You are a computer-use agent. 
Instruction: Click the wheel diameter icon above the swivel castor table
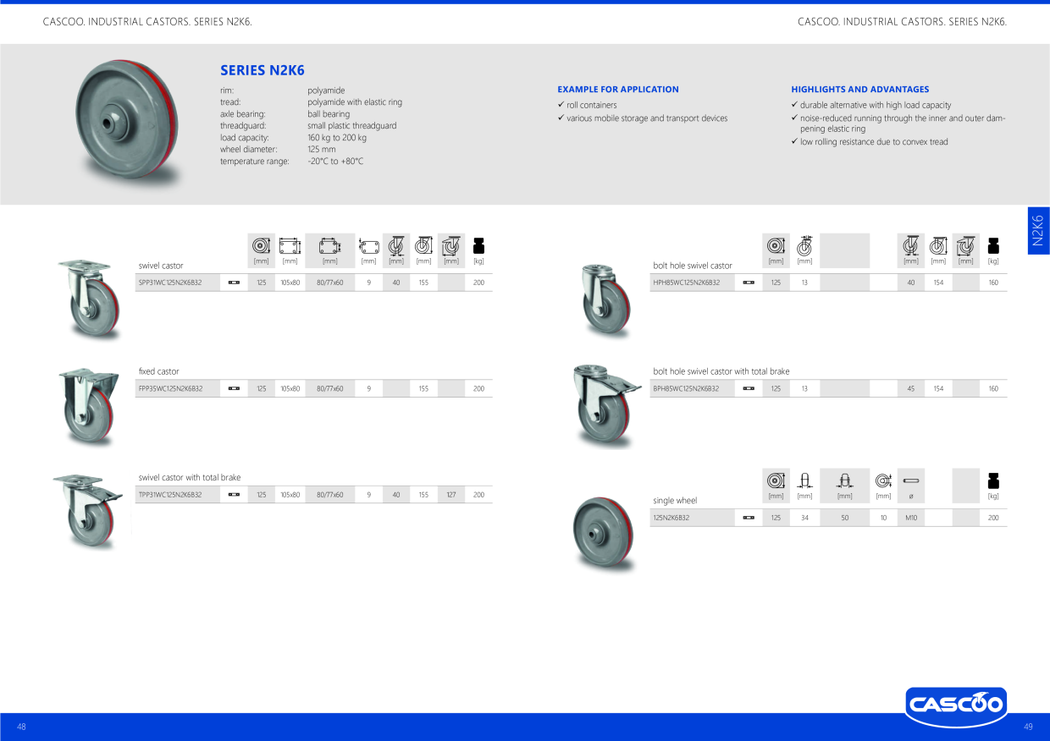(x=262, y=246)
